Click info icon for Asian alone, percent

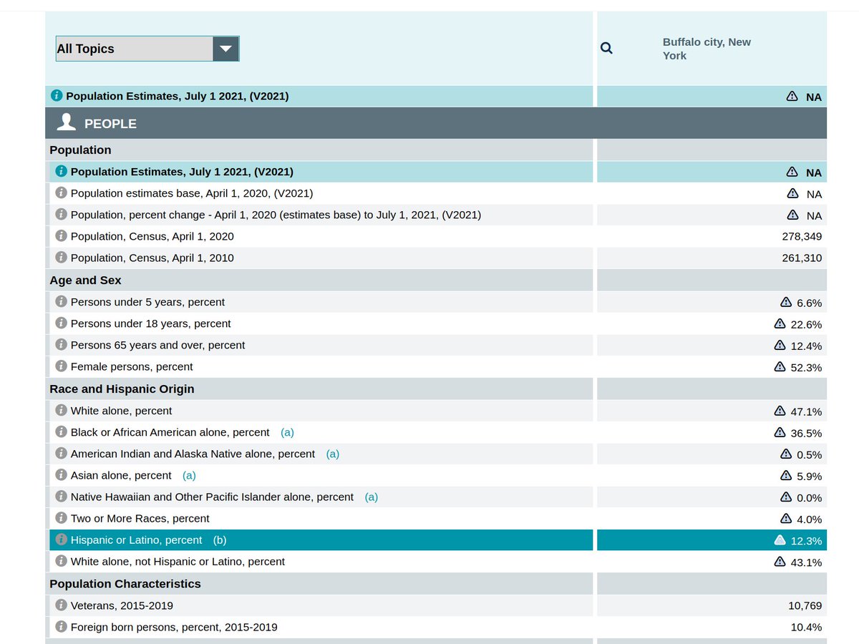tap(62, 475)
